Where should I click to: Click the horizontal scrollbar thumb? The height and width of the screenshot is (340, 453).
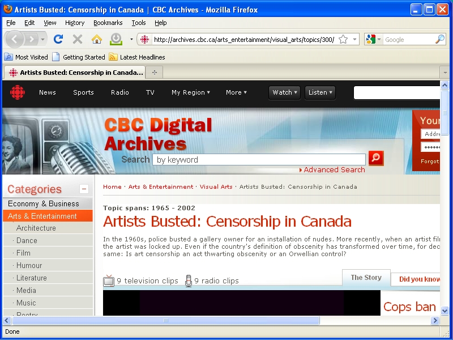pyautogui.click(x=166, y=321)
